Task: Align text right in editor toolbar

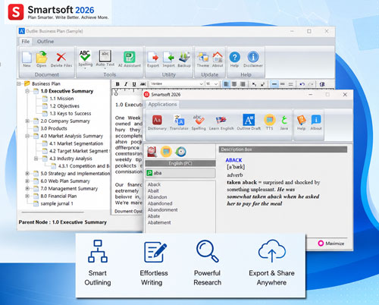Action: (x=243, y=84)
